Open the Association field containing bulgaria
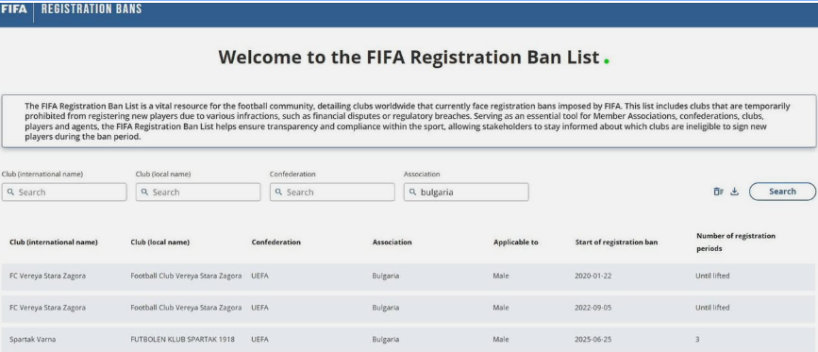Image resolution: width=818 pixels, height=352 pixels. coord(466,192)
